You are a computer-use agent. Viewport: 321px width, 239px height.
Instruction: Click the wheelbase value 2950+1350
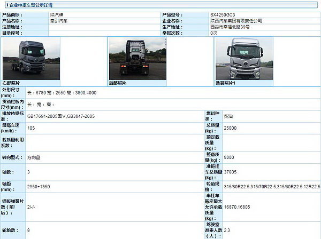(x=38, y=187)
